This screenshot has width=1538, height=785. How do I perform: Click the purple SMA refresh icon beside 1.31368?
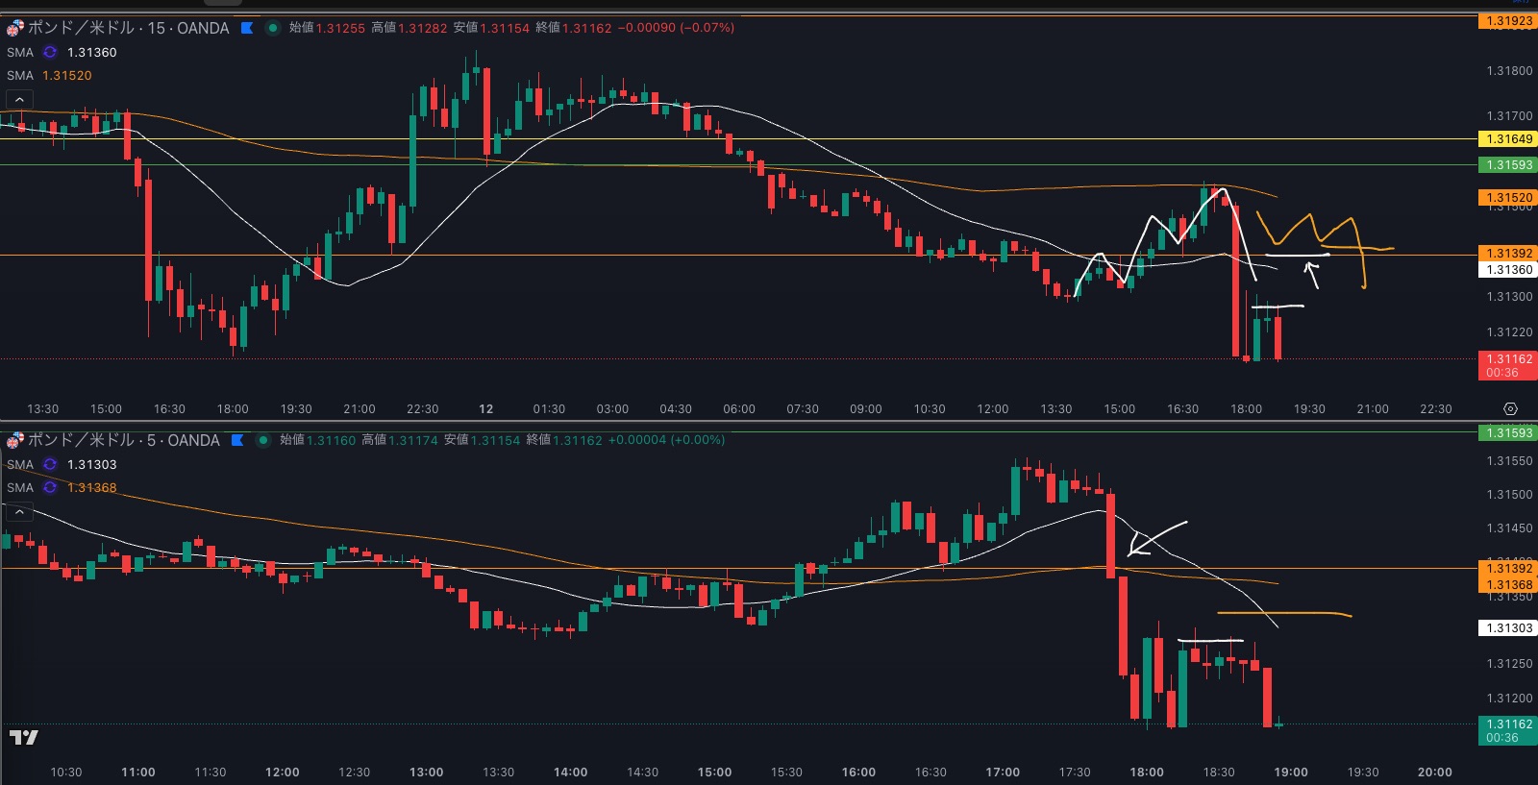[x=50, y=488]
